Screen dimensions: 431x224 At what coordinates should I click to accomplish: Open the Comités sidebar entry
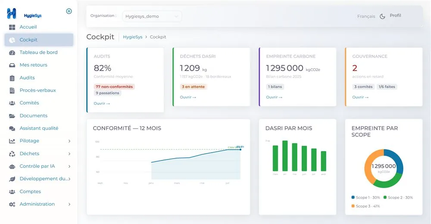(x=39, y=103)
